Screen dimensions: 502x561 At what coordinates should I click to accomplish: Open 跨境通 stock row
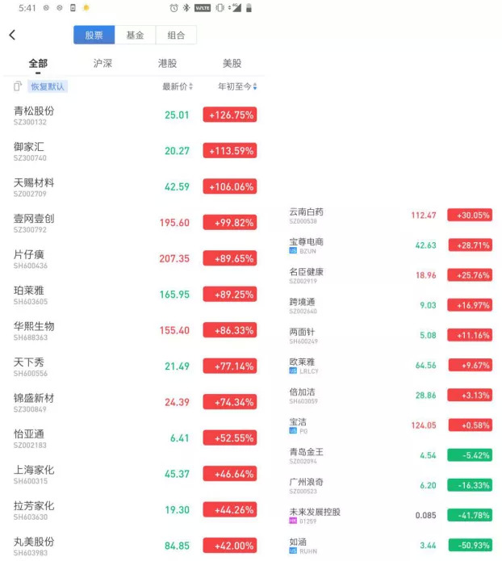click(x=391, y=306)
